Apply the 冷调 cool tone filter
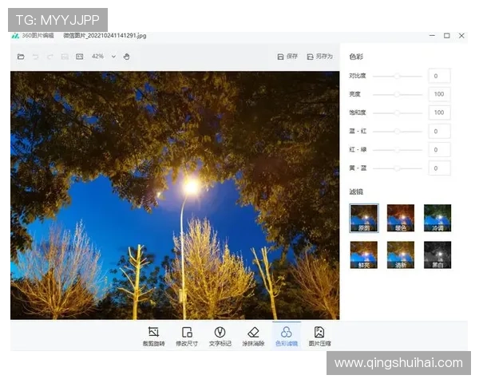The height and width of the screenshot is (383, 479). (x=437, y=218)
